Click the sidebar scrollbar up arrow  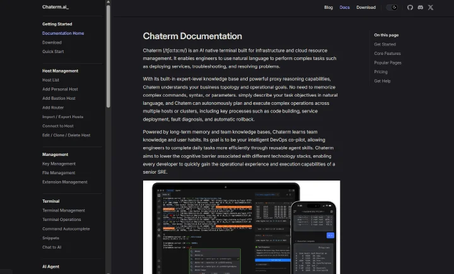pos(108,2)
